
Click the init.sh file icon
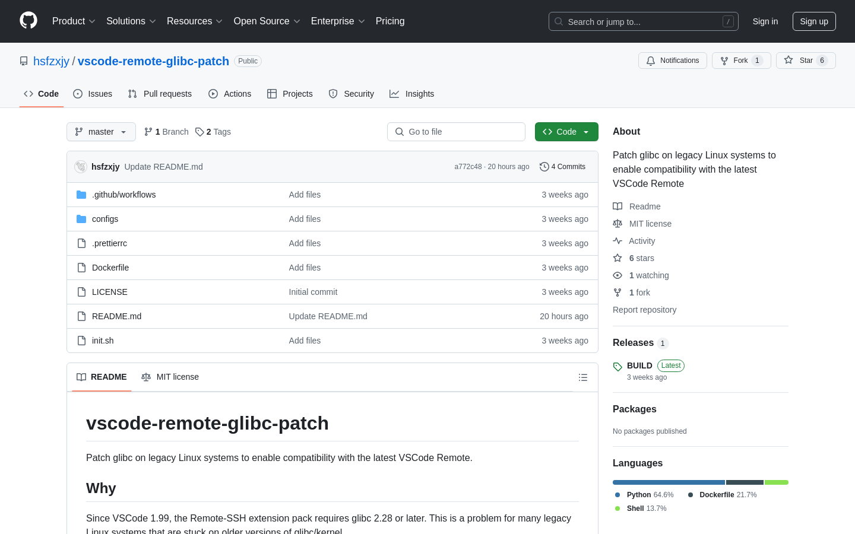pyautogui.click(x=81, y=341)
